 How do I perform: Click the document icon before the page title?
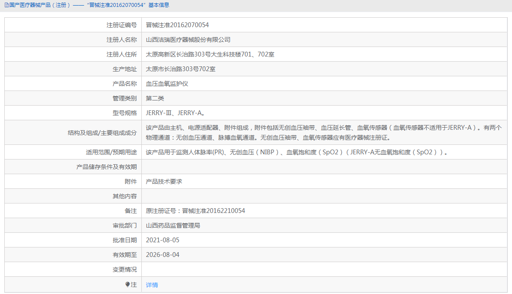coord(6,5)
